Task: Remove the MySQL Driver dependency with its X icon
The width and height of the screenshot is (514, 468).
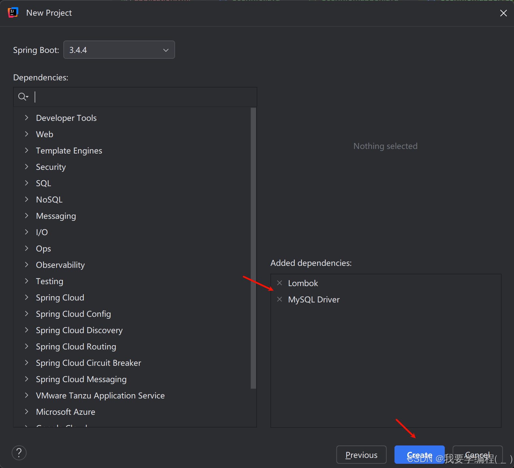Action: pyautogui.click(x=280, y=299)
